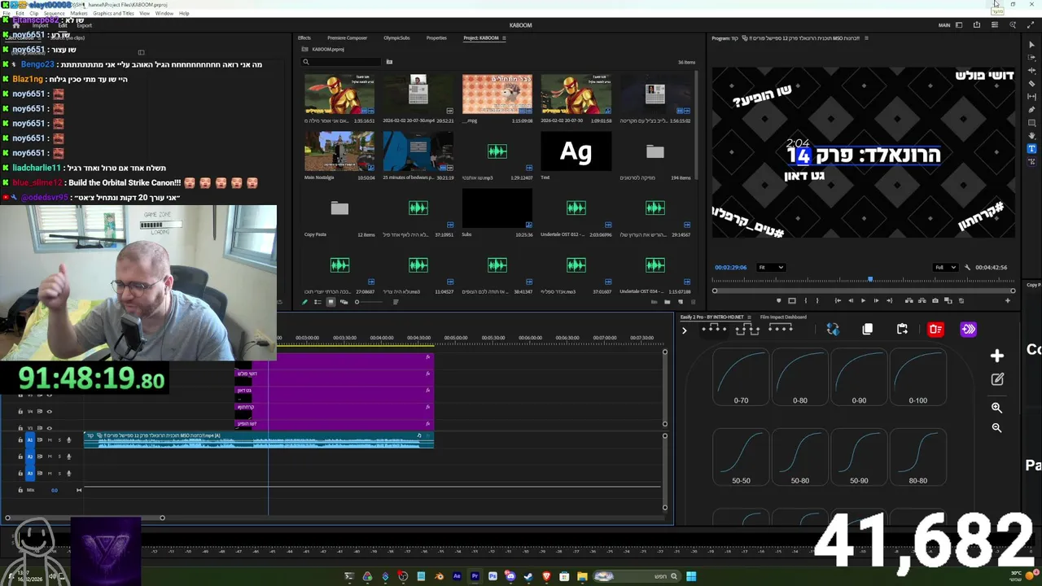The width and height of the screenshot is (1042, 586).
Task: Apply 0-70 ease curve preset
Action: point(741,377)
